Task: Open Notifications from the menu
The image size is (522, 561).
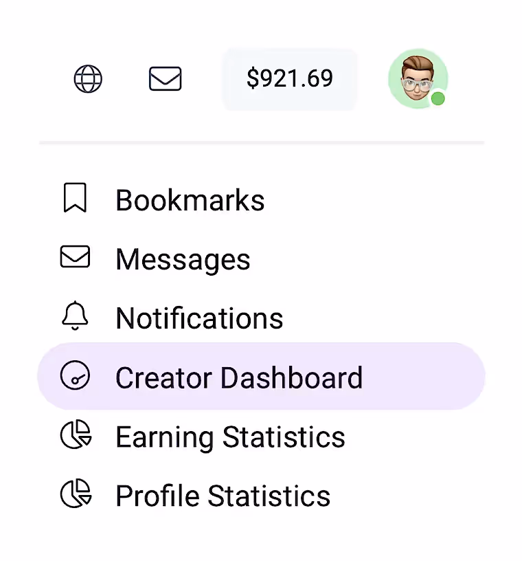Action: pyautogui.click(x=199, y=318)
